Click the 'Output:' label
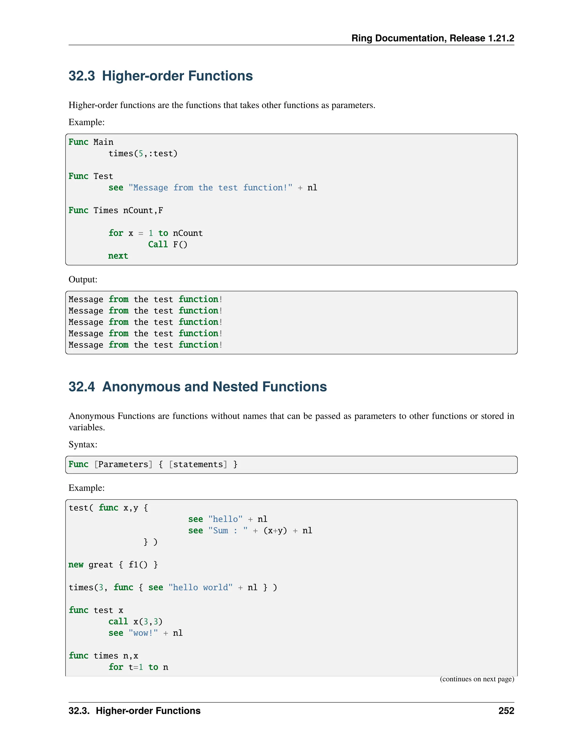This screenshot has width=583, height=754. (x=83, y=279)
